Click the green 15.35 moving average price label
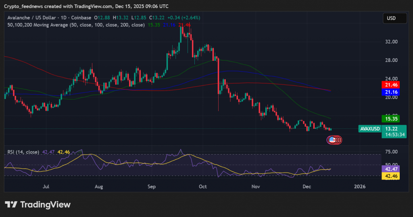Viewport: 413px width, 217px height. [x=390, y=119]
